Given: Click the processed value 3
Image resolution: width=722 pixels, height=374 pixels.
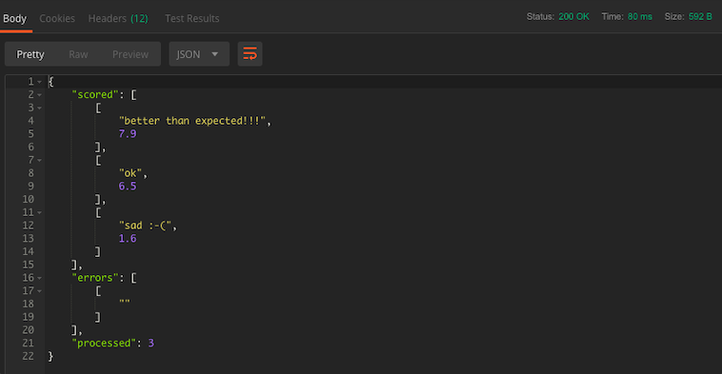Looking at the screenshot, I should tap(151, 344).
